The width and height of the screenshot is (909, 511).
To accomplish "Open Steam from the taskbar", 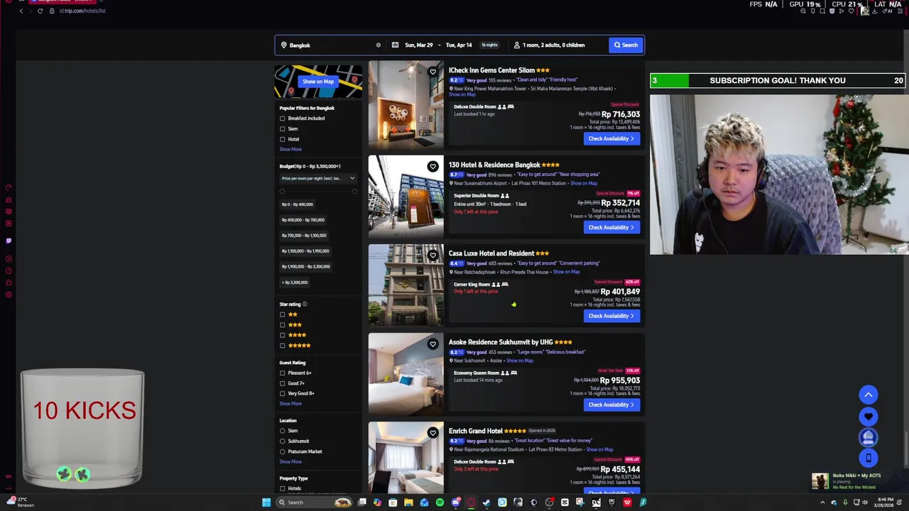I will (486, 502).
